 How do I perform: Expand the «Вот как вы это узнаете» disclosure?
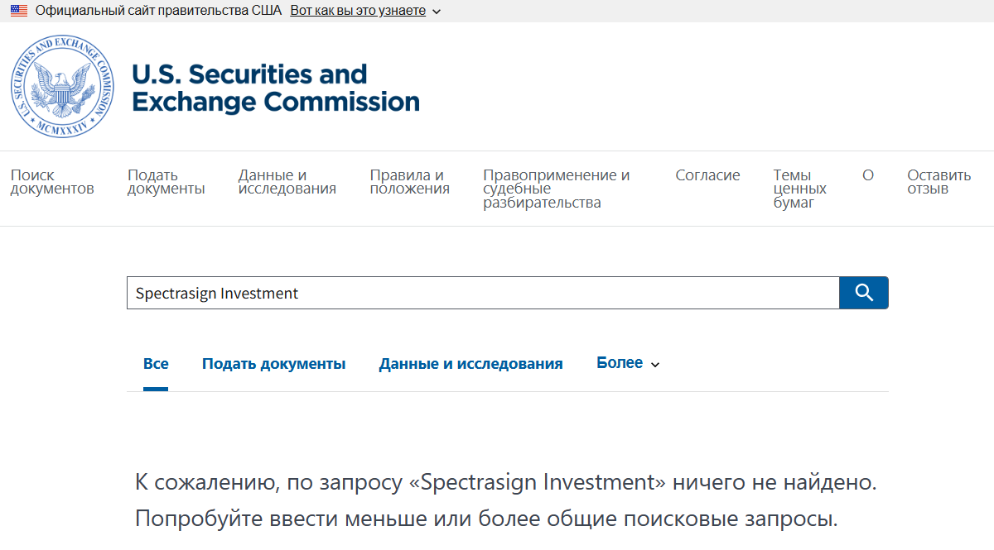click(358, 11)
